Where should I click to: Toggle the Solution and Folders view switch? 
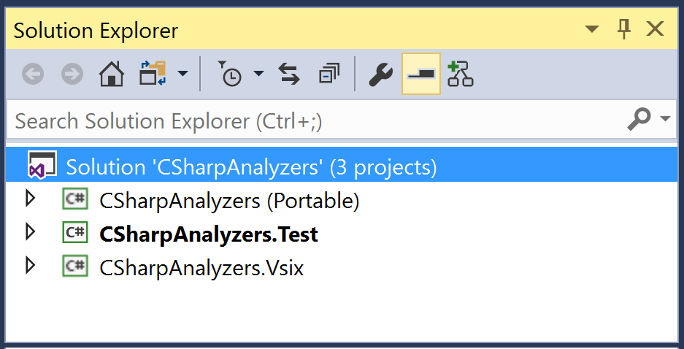153,73
